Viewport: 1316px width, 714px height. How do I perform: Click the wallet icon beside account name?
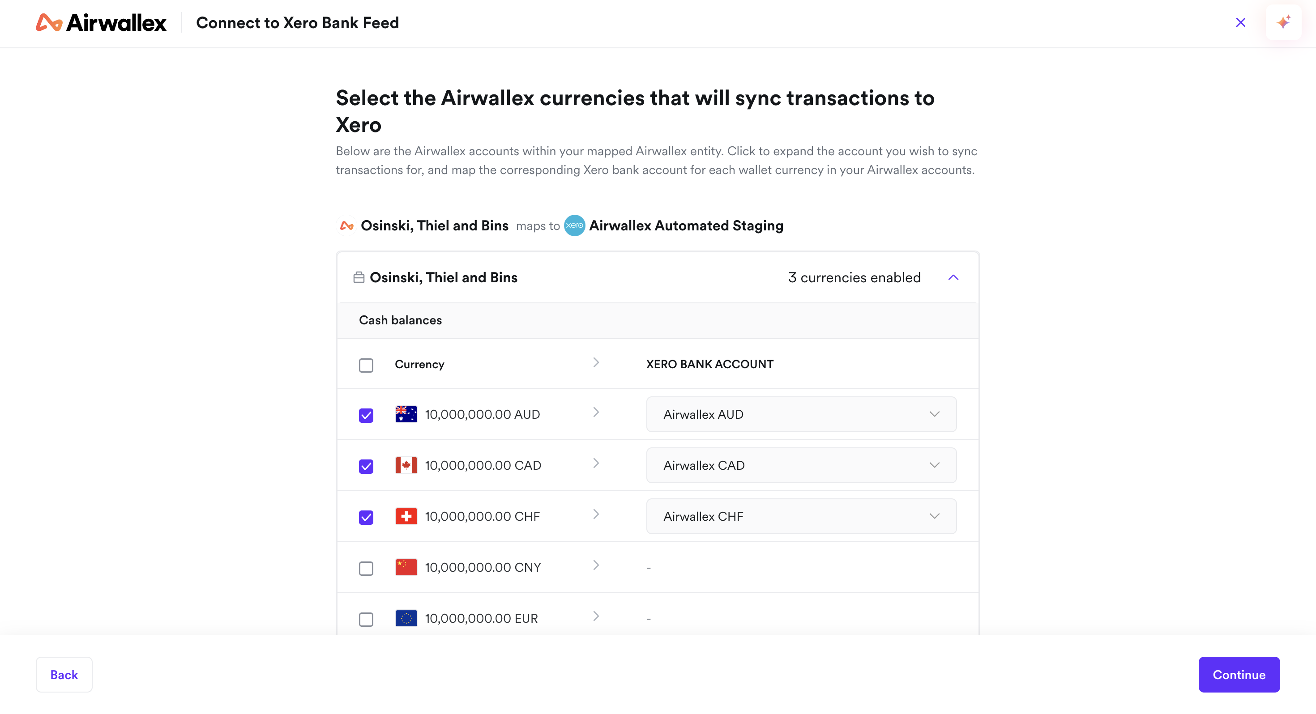point(359,277)
